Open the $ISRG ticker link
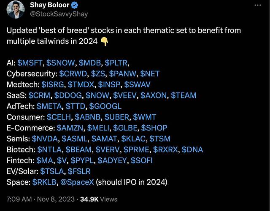This screenshot has width=270, height=211. point(52,84)
